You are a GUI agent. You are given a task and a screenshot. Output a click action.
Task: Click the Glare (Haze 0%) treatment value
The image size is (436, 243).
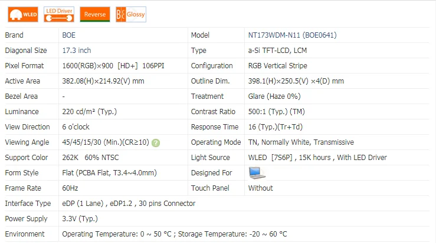pyautogui.click(x=274, y=96)
